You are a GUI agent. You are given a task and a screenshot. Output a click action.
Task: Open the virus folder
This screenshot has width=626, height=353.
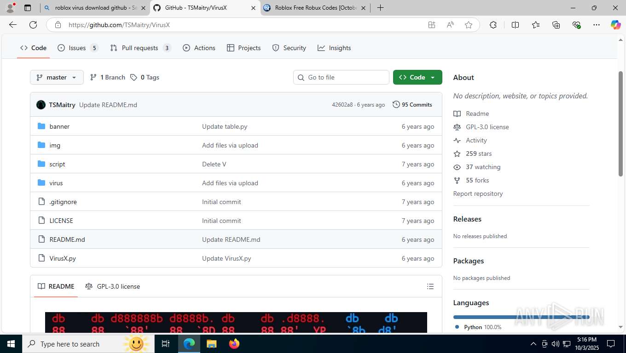(56, 183)
